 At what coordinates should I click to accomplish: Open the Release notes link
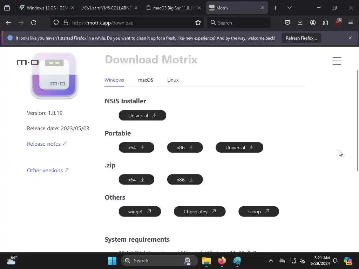47,144
